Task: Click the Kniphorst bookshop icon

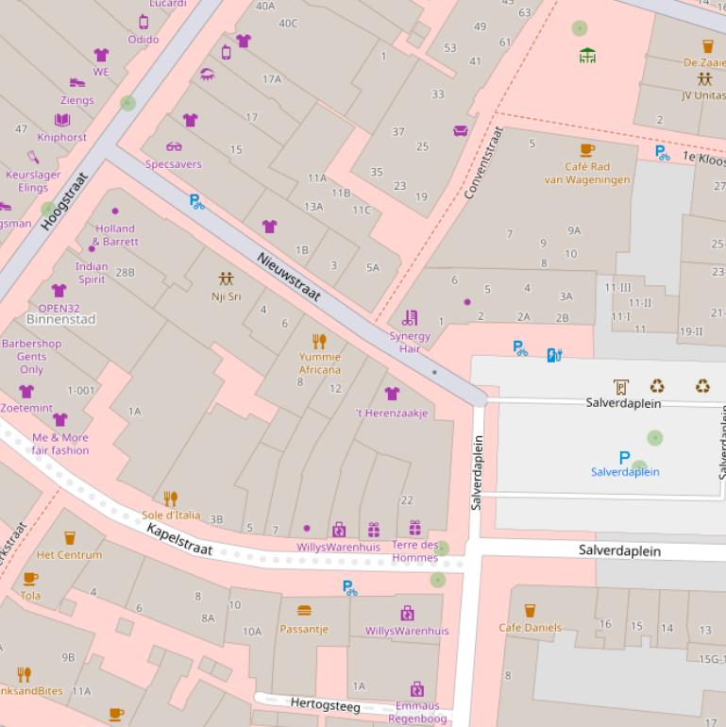Action: coord(62,120)
